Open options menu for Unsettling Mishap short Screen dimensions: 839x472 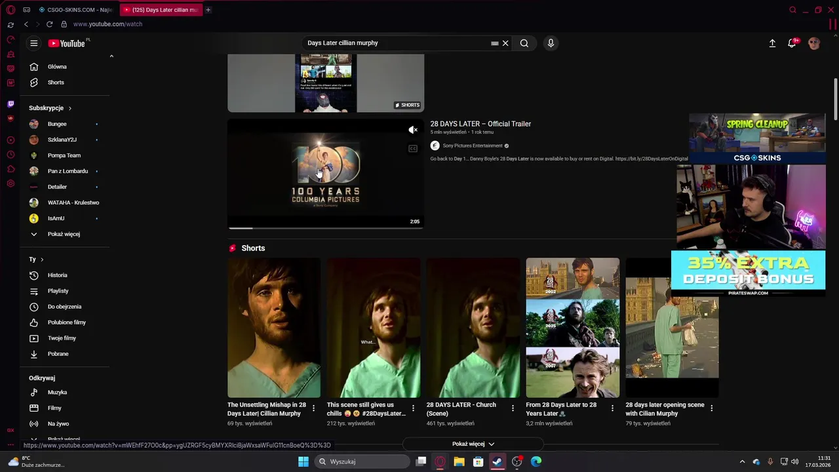313,408
